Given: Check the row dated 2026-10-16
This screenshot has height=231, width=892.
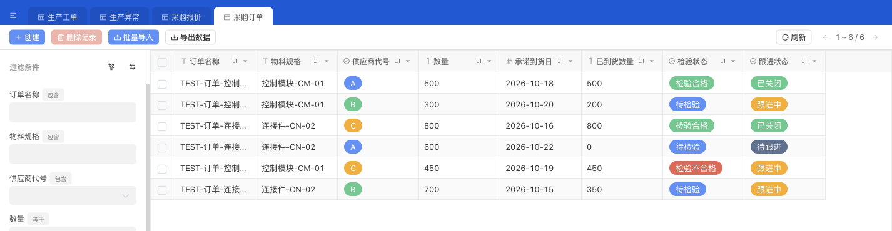Looking at the screenshot, I should (162, 126).
